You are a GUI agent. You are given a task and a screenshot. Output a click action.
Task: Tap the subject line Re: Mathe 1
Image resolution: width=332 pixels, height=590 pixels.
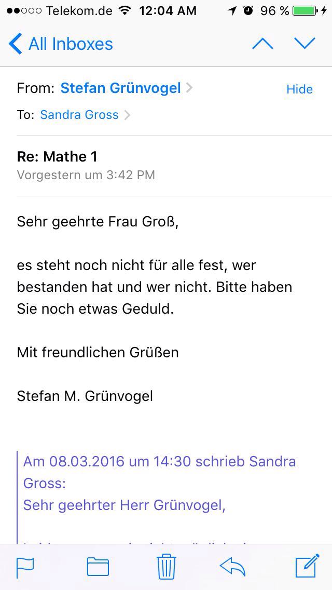point(57,156)
